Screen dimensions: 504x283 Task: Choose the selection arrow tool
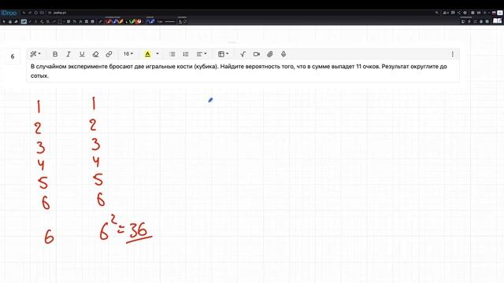pyautogui.click(x=3, y=21)
